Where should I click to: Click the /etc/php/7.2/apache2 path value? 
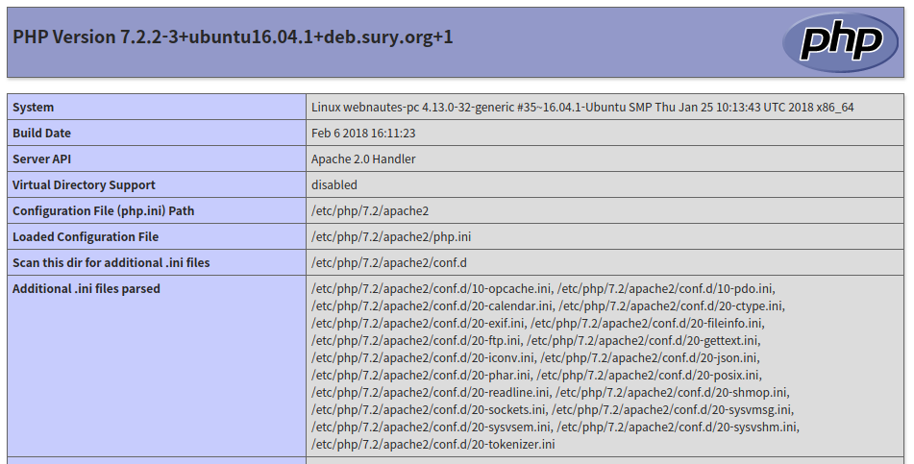pos(370,210)
